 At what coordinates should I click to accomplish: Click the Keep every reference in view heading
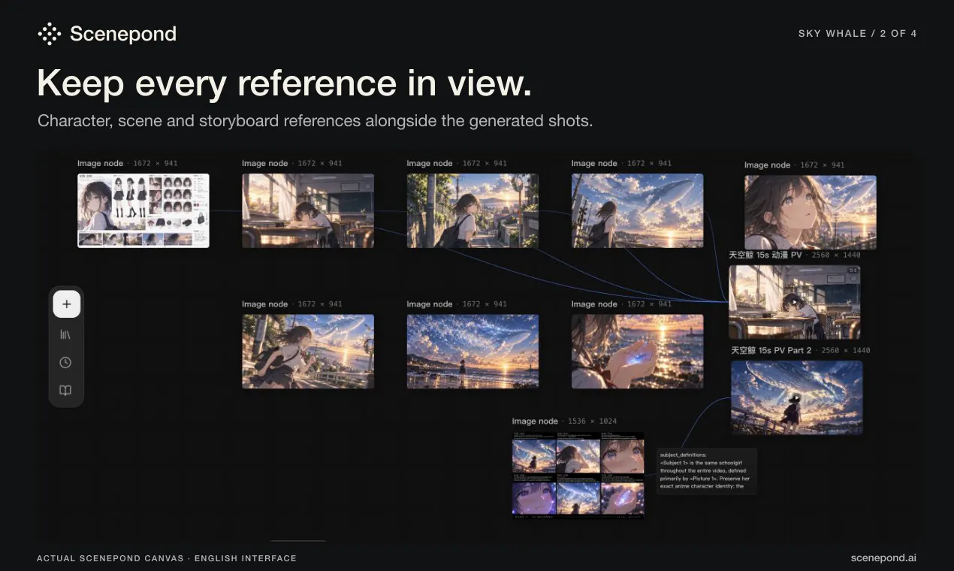[285, 83]
